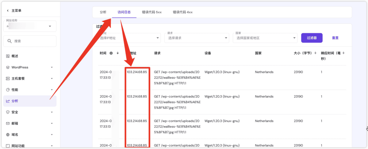This screenshot has height=149, width=368.
Task: Click the 大小（字节）column header text
Action: (x=303, y=53)
